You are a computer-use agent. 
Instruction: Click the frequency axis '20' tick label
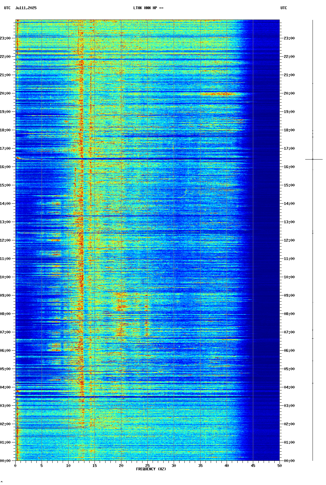pos(121,466)
